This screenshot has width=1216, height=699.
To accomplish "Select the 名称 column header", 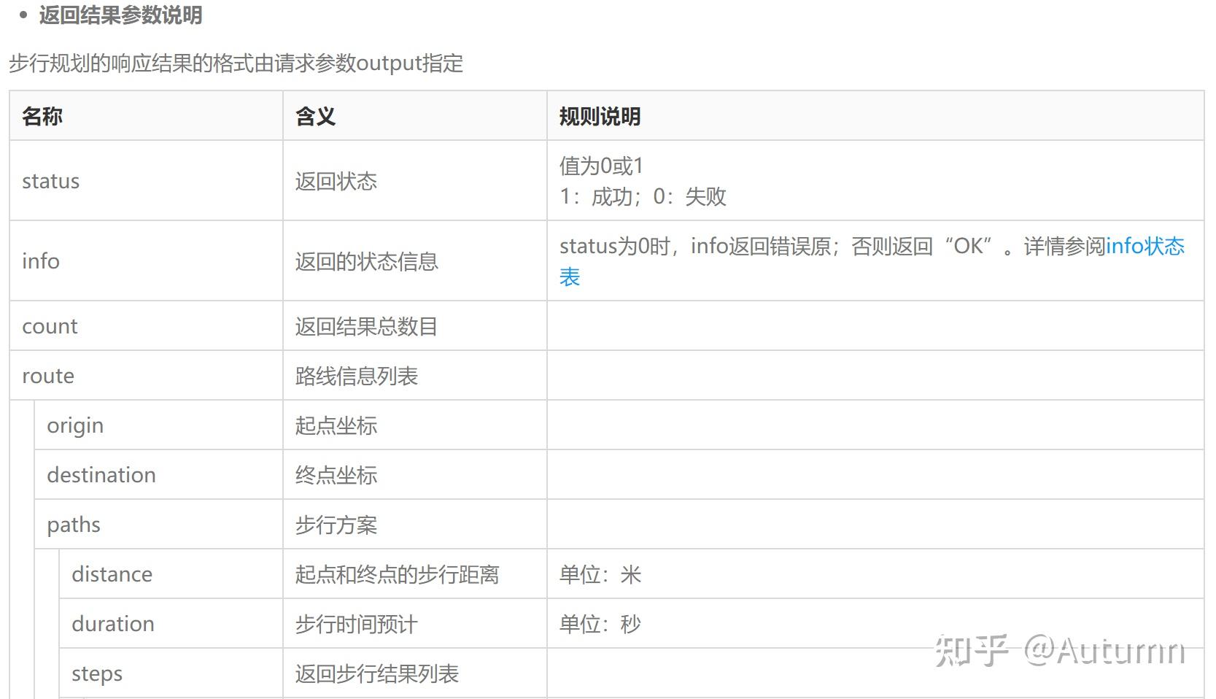I will [x=41, y=116].
